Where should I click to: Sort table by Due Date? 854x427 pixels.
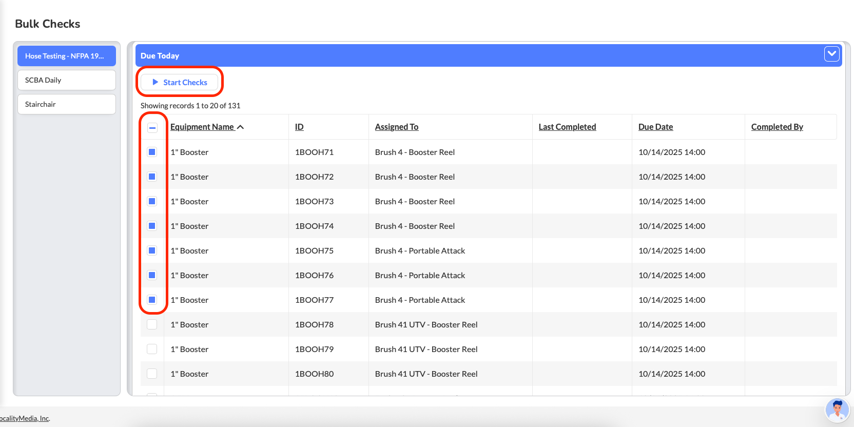[655, 127]
